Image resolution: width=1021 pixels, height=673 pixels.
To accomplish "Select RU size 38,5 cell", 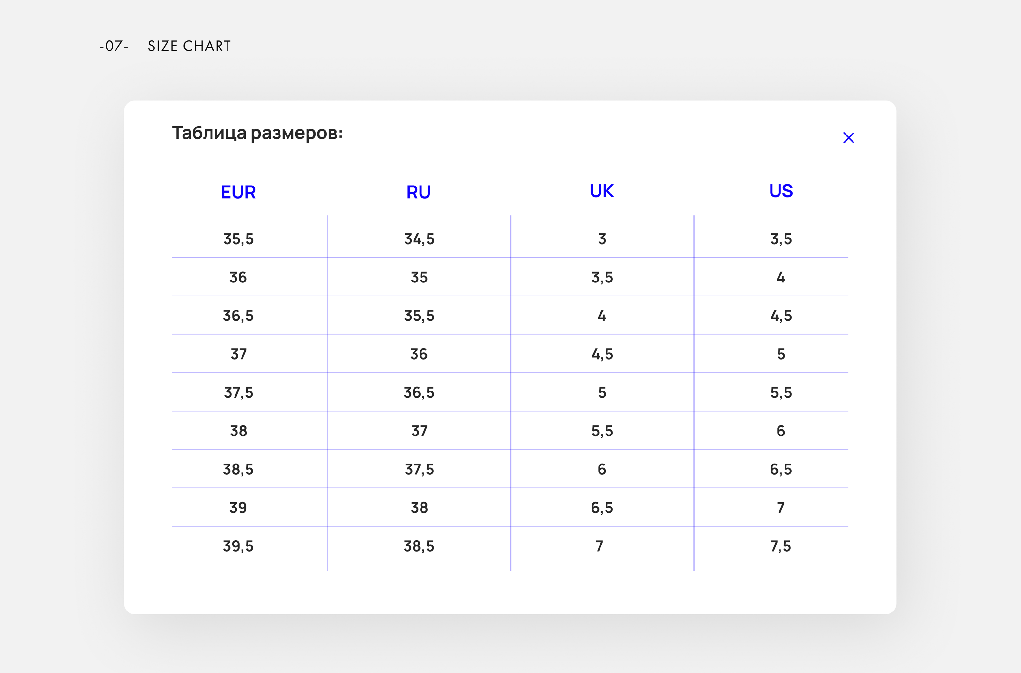I will [419, 546].
